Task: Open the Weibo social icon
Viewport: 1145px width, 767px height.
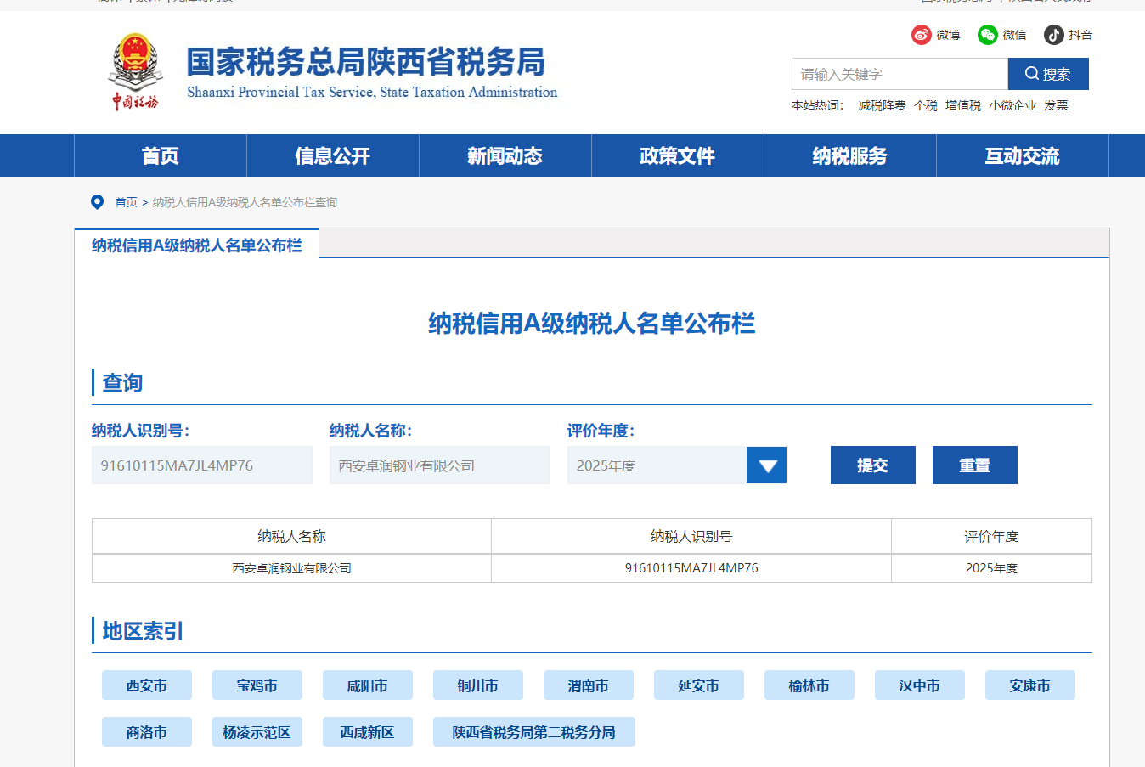Action: tap(922, 35)
